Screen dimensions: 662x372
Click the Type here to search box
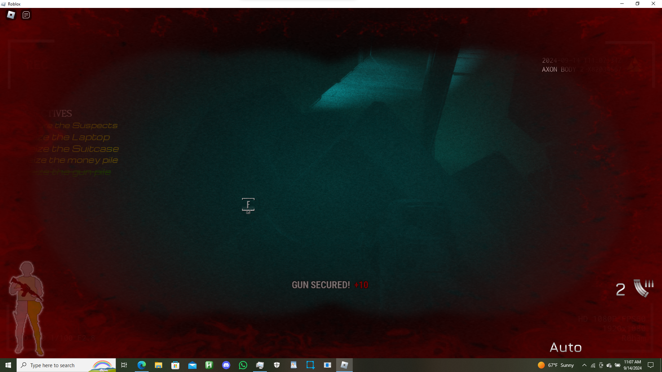click(x=55, y=365)
